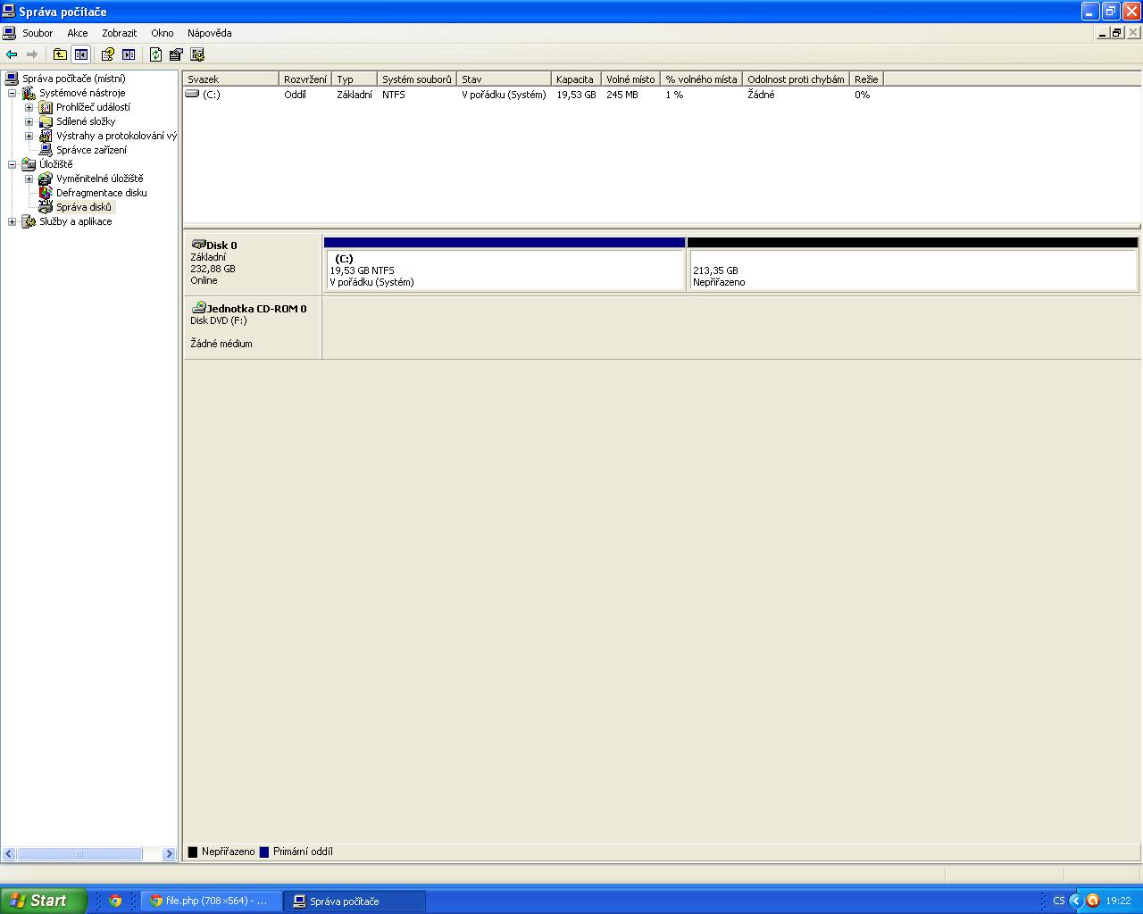Screen dimensions: 1143x914
Task: Click the tree pane horizontal scrollbar right arrow
Action: [x=170, y=854]
